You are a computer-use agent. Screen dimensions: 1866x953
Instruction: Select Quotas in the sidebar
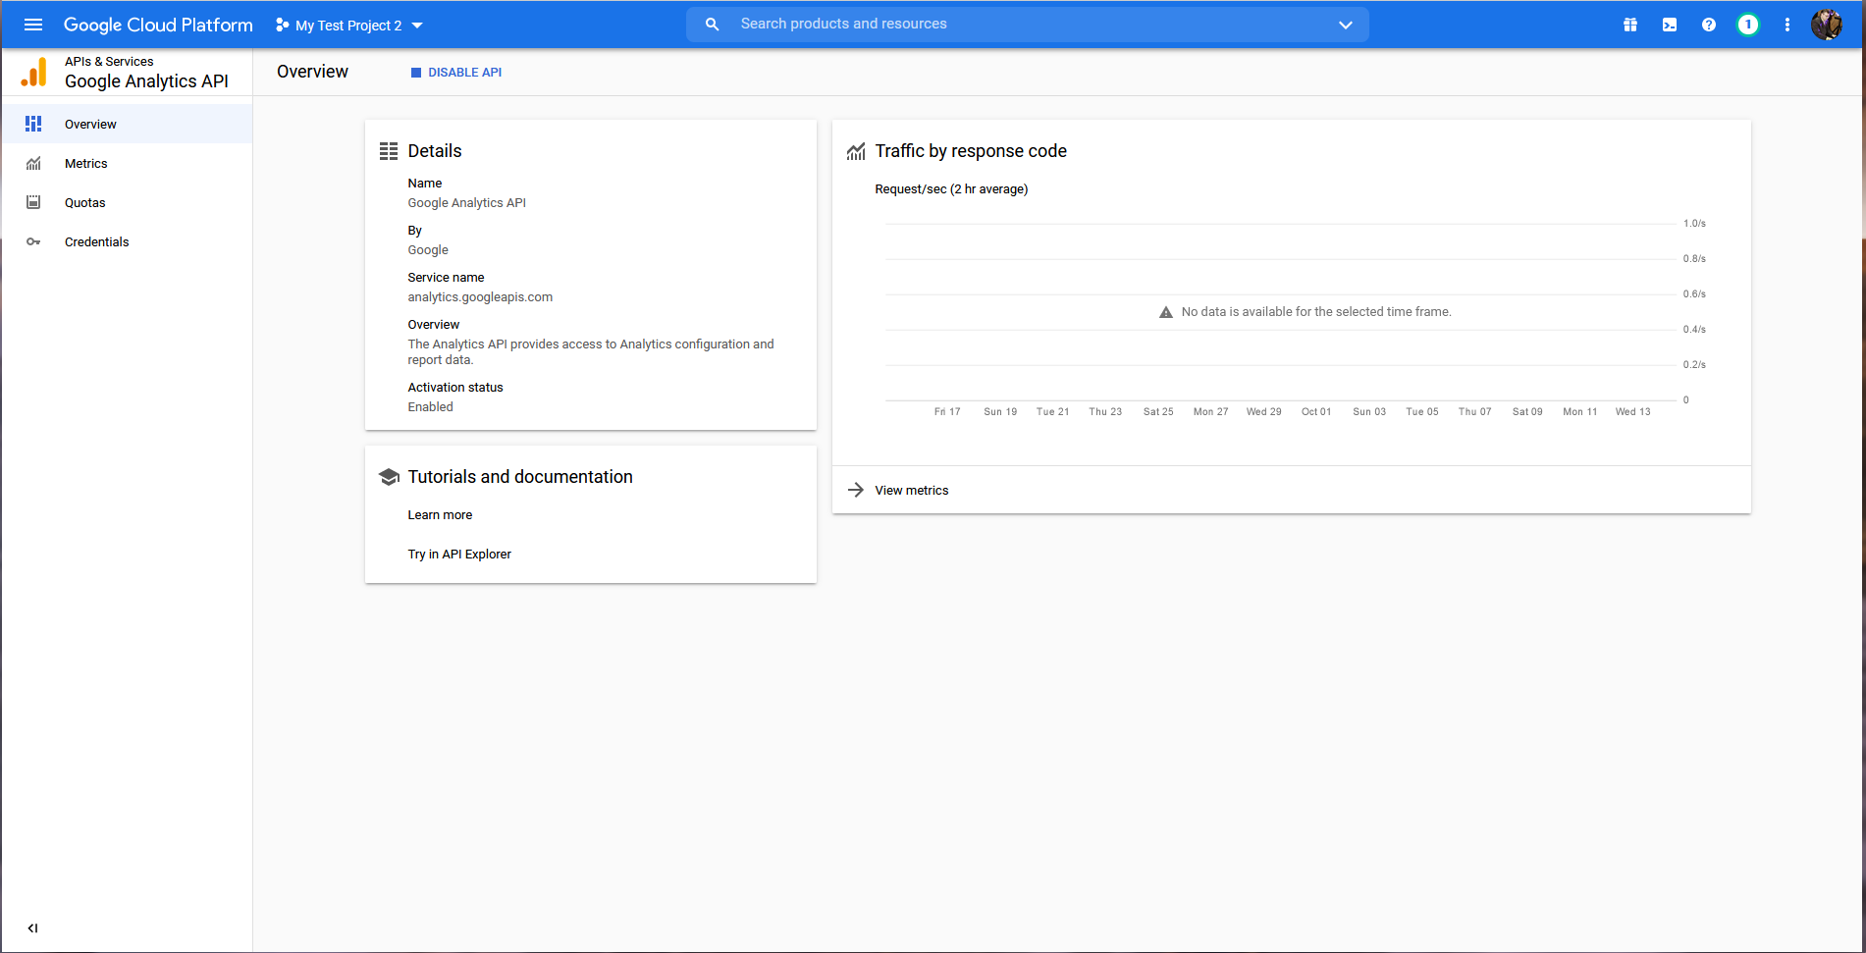click(x=85, y=203)
